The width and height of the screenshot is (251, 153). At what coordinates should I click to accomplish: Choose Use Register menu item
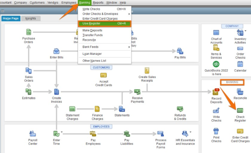[x=104, y=23]
